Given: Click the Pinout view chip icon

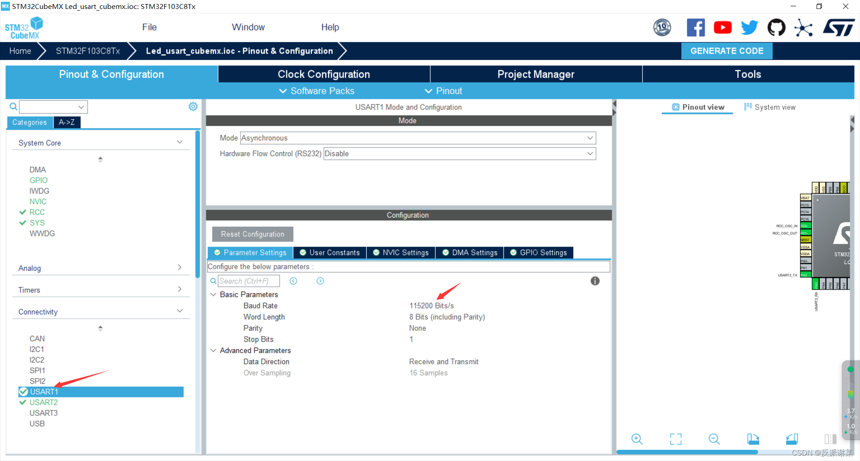Looking at the screenshot, I should pos(675,107).
